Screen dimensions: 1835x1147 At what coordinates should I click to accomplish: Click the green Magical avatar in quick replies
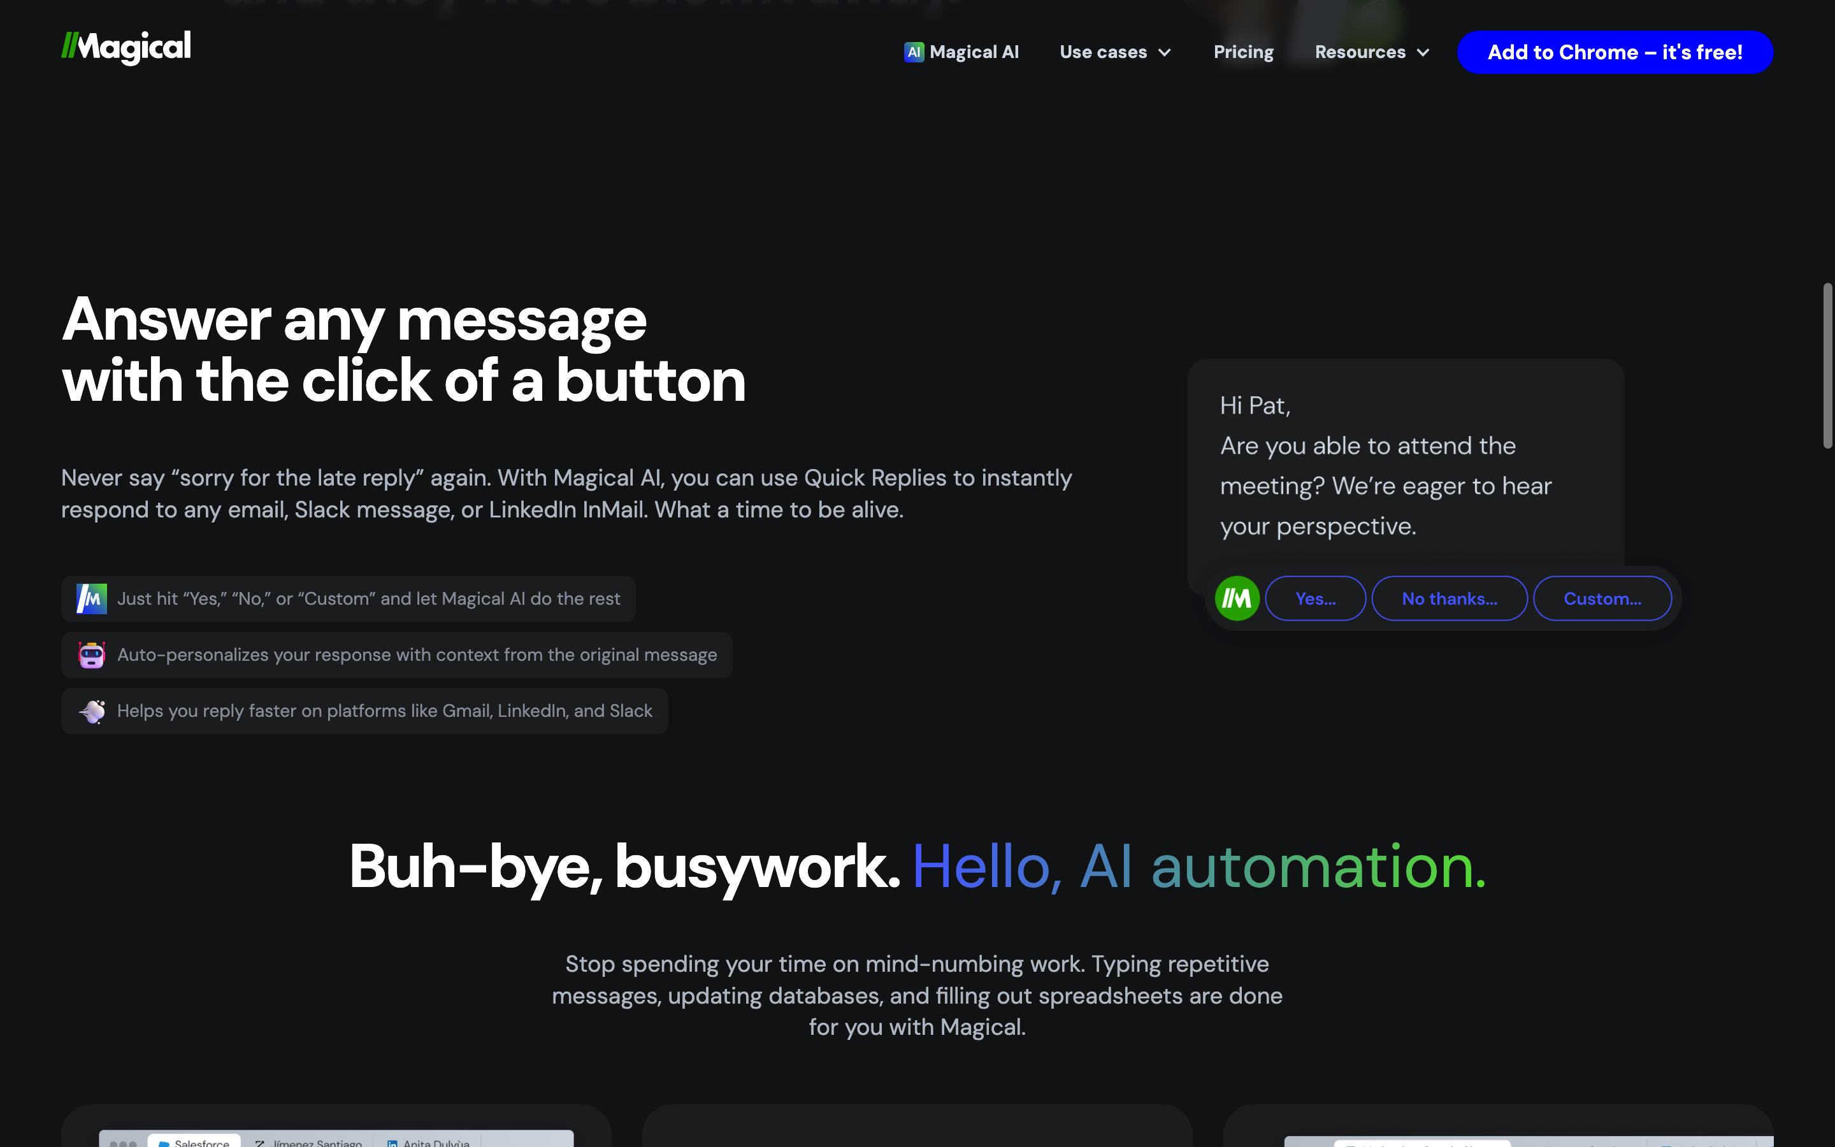pyautogui.click(x=1237, y=598)
